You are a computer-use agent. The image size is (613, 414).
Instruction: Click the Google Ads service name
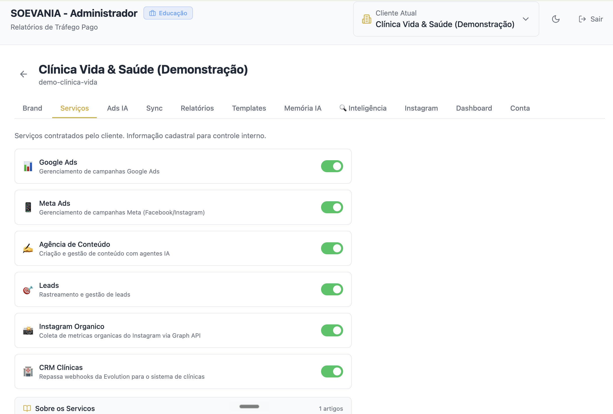pyautogui.click(x=58, y=162)
